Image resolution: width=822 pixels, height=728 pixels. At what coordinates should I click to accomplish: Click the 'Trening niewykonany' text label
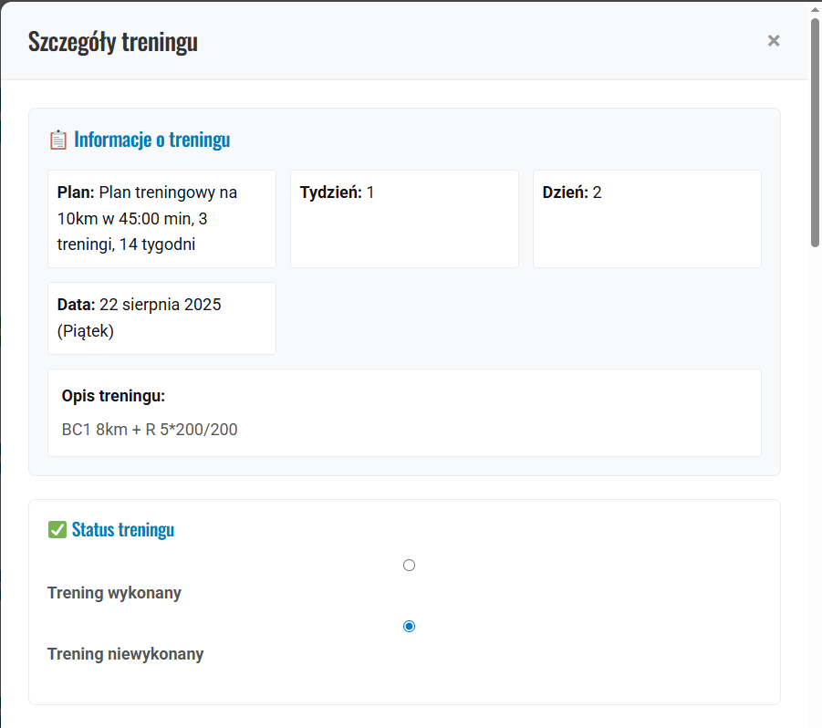click(125, 654)
